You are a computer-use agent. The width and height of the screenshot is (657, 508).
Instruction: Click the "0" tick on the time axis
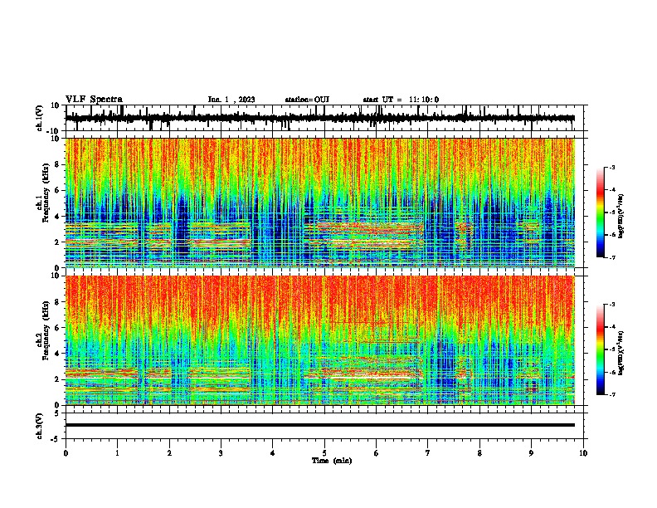66,453
